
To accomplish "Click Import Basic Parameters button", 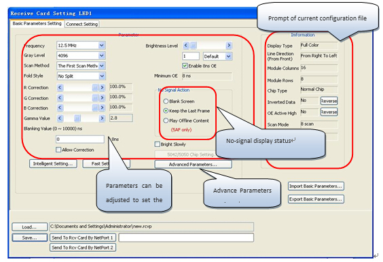I will tap(316, 186).
